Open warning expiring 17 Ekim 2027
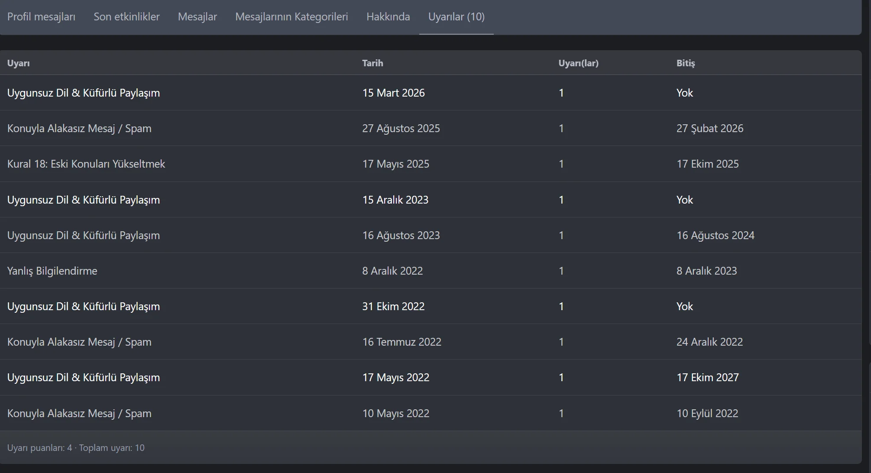The width and height of the screenshot is (871, 473). 84,377
